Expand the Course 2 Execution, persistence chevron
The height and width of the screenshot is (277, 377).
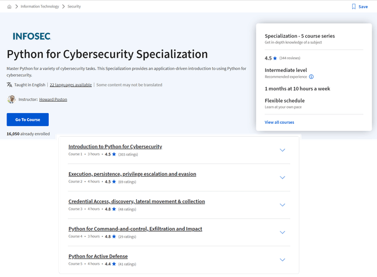click(282, 177)
